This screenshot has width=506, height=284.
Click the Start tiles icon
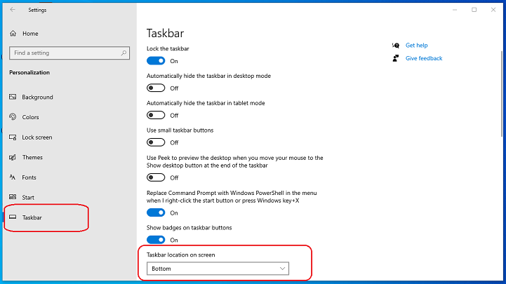point(13,197)
